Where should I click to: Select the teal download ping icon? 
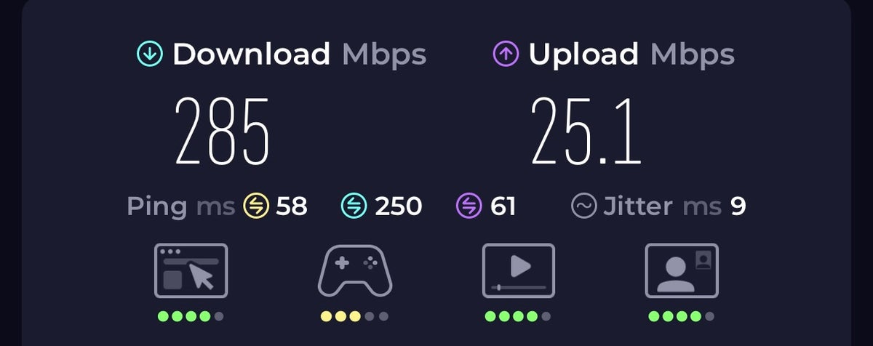(354, 206)
